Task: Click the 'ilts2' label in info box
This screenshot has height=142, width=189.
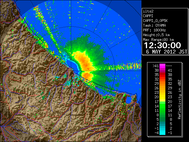Action: [x=148, y=11]
